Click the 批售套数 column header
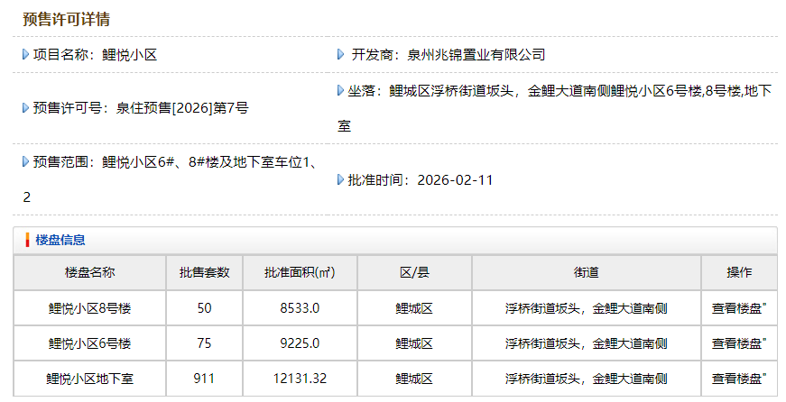 point(204,273)
